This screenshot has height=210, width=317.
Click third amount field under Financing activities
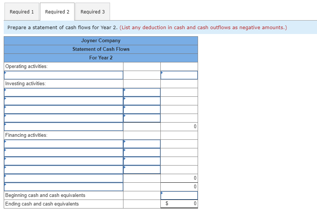(x=142, y=161)
